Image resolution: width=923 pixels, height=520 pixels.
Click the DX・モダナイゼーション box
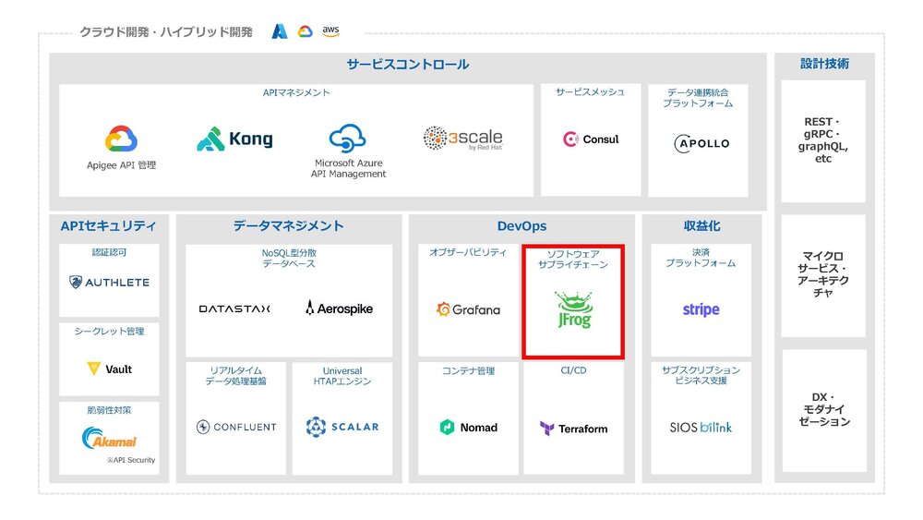coord(824,410)
